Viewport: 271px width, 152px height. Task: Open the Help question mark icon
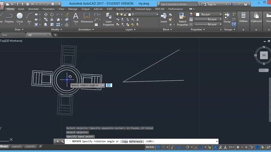click(246, 4)
